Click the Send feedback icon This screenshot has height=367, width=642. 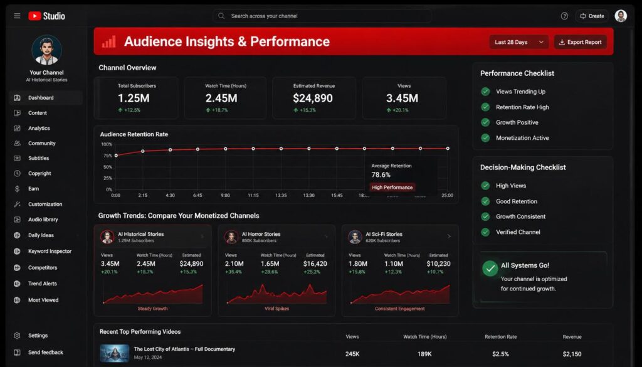(x=17, y=352)
